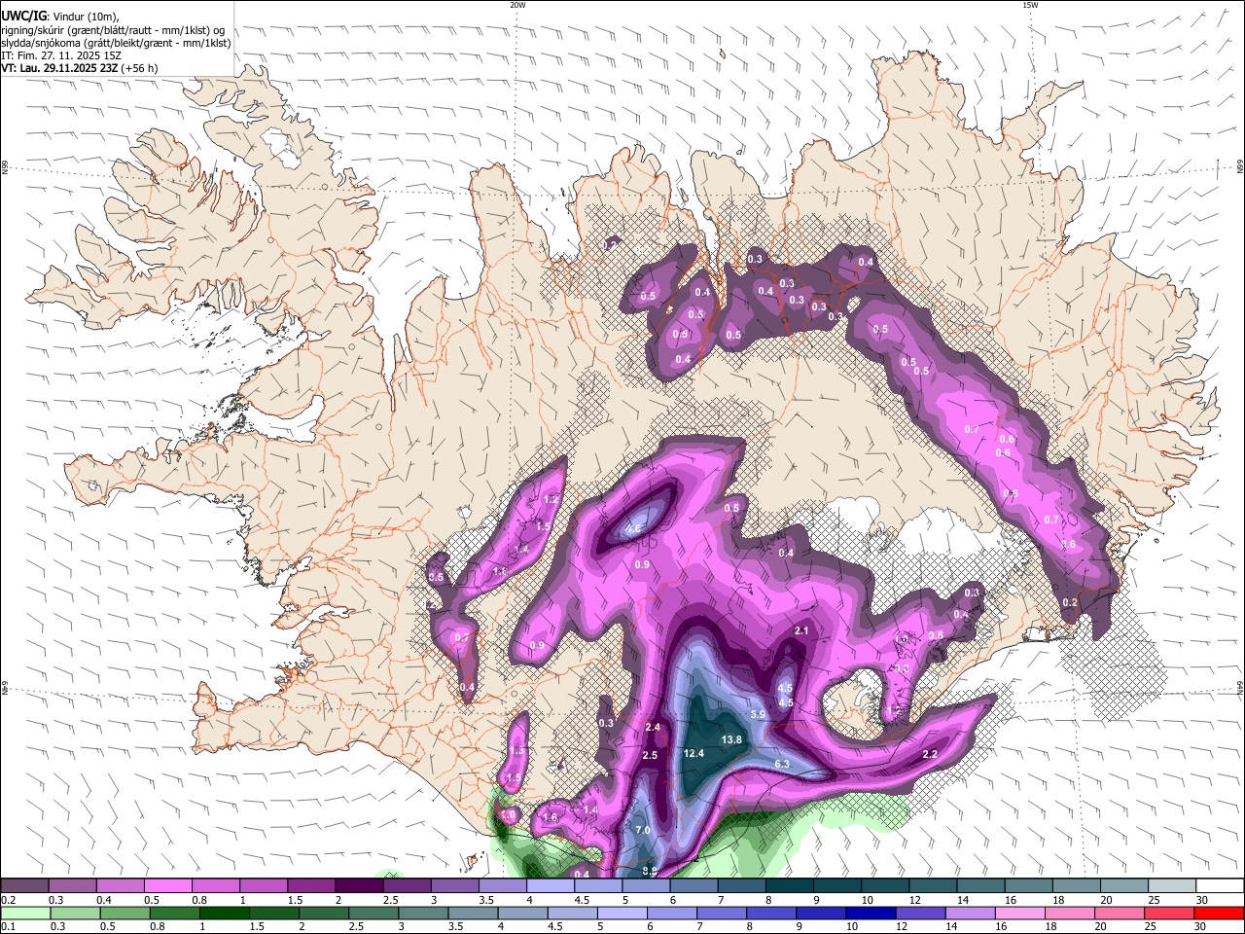The image size is (1245, 934).
Task: Click the gray-teal 16 swatch on upper legend
Action: (1029, 885)
